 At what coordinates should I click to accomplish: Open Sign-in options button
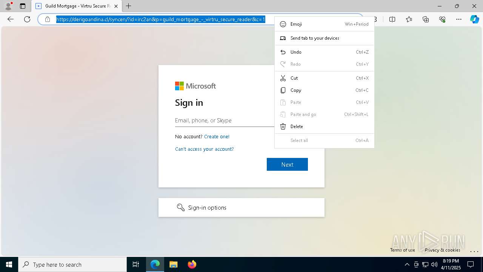coord(241,207)
